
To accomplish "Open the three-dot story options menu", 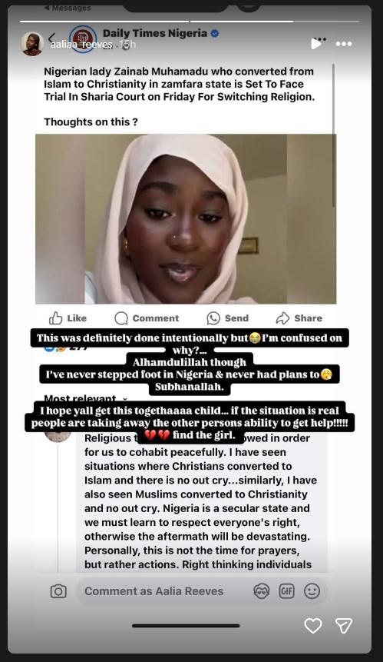I will click(344, 44).
